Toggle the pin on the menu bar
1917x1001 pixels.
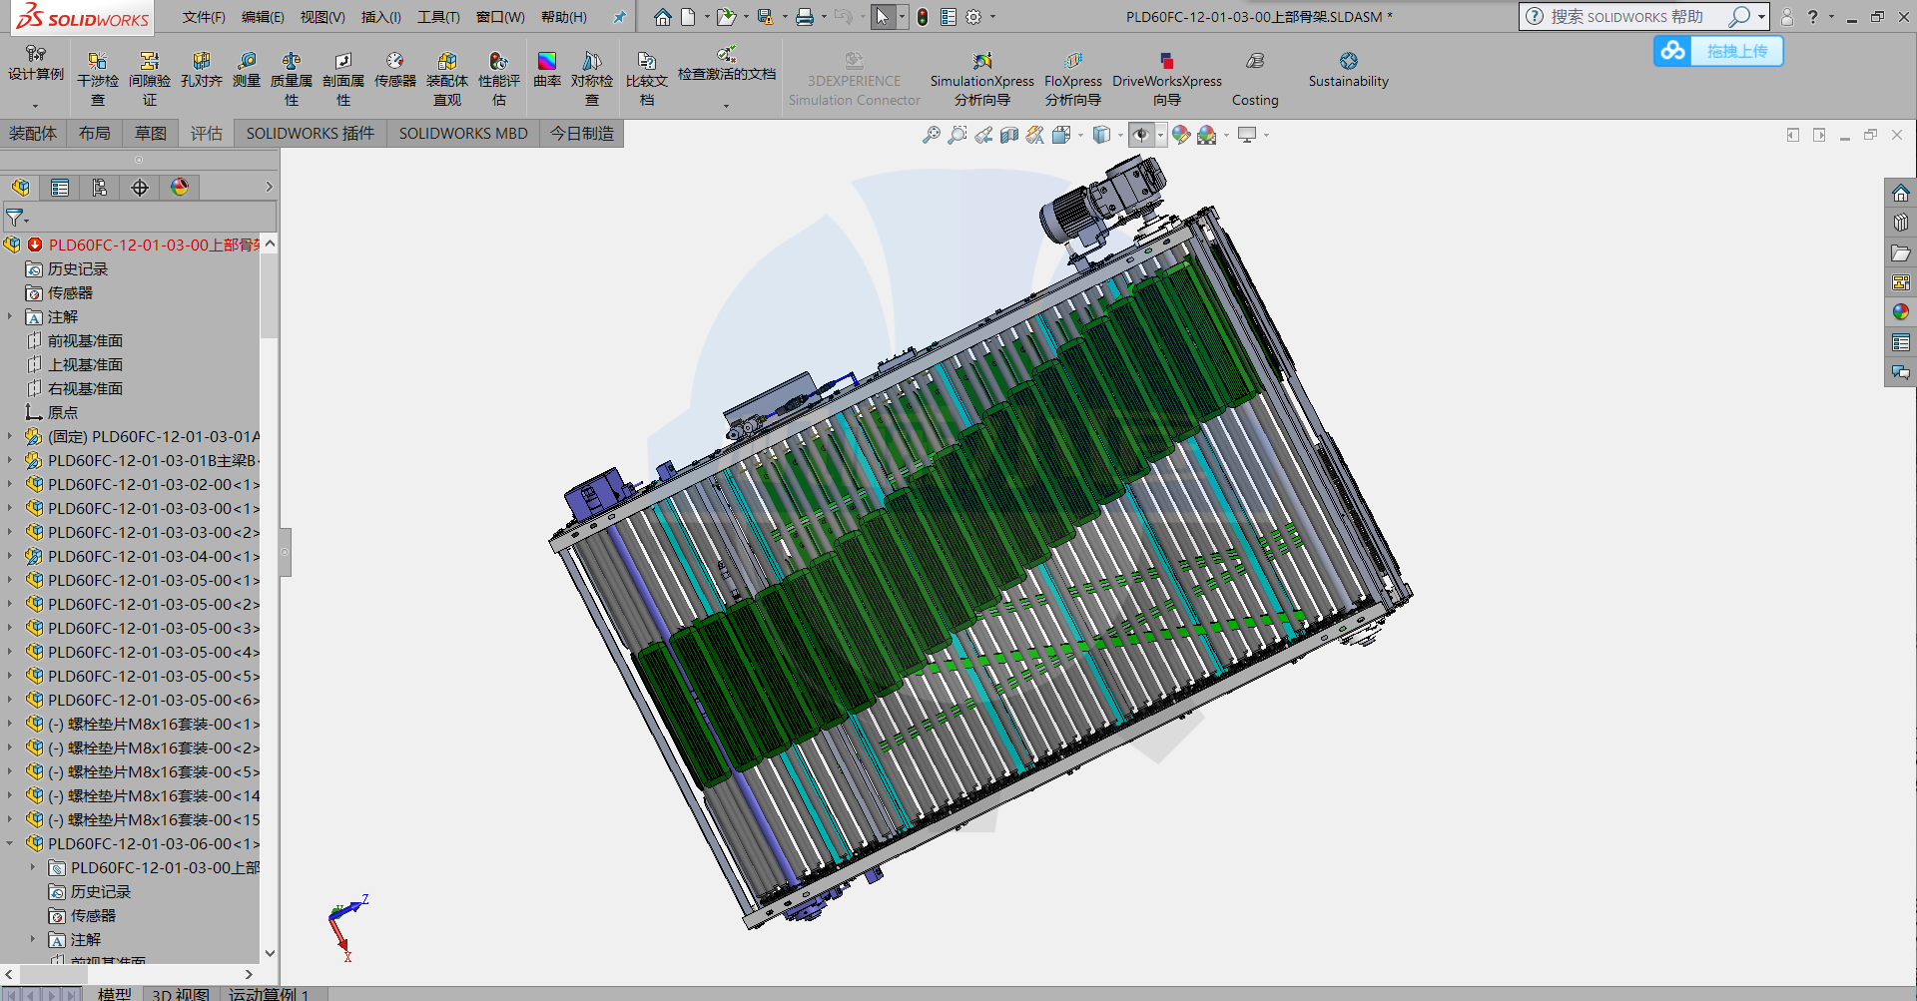point(619,17)
